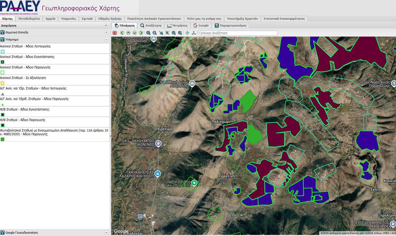Open the XY coordinates tool
Viewport: 396px width, 236px height.
click(187, 33)
